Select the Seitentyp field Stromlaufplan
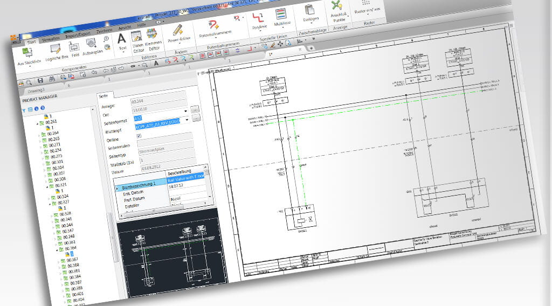552x306 pixels. (x=167, y=149)
